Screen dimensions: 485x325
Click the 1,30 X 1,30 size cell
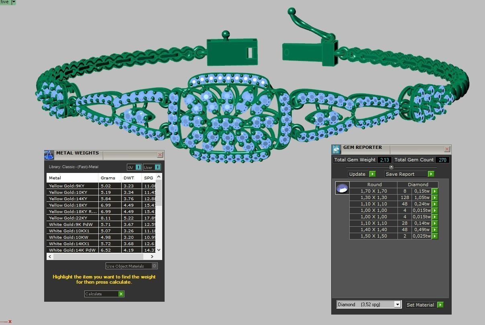pyautogui.click(x=373, y=198)
